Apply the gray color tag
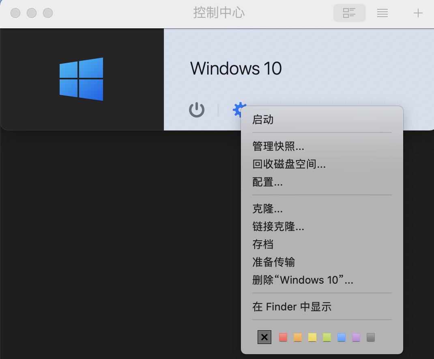The image size is (434, 359). 371,337
